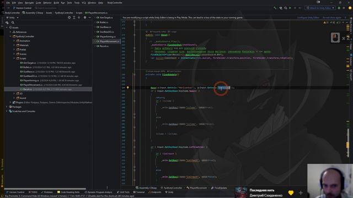353x198 pixels.
Task: Open the Endpoints tool window
Action: point(154,192)
